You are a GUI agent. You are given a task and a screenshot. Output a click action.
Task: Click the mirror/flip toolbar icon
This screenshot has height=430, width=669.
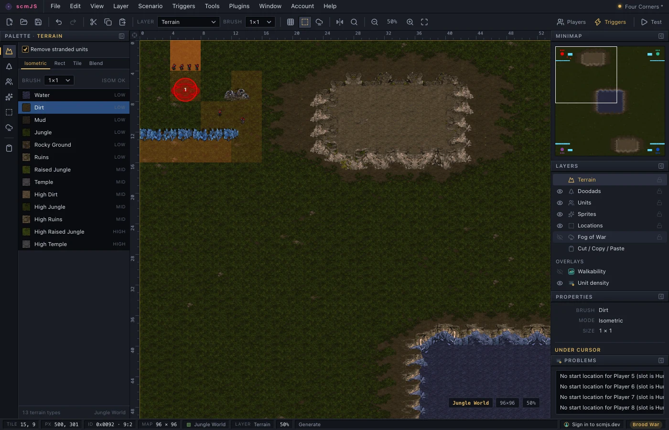pyautogui.click(x=340, y=22)
